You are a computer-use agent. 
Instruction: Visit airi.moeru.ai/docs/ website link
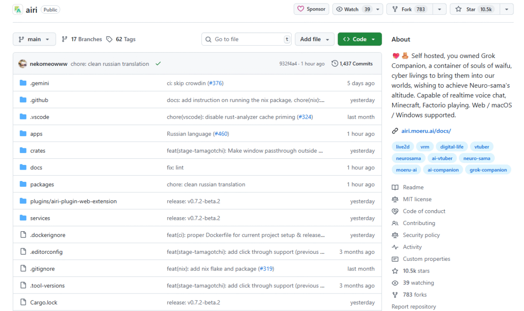coord(426,131)
